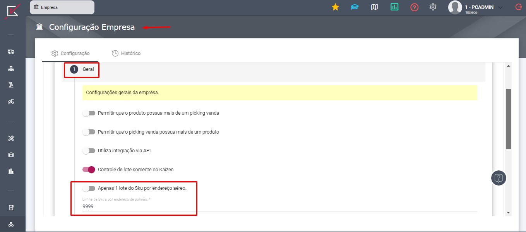Image resolution: width=526 pixels, height=232 pixels.
Task: Switch to the Histórico tab
Action: coord(126,53)
